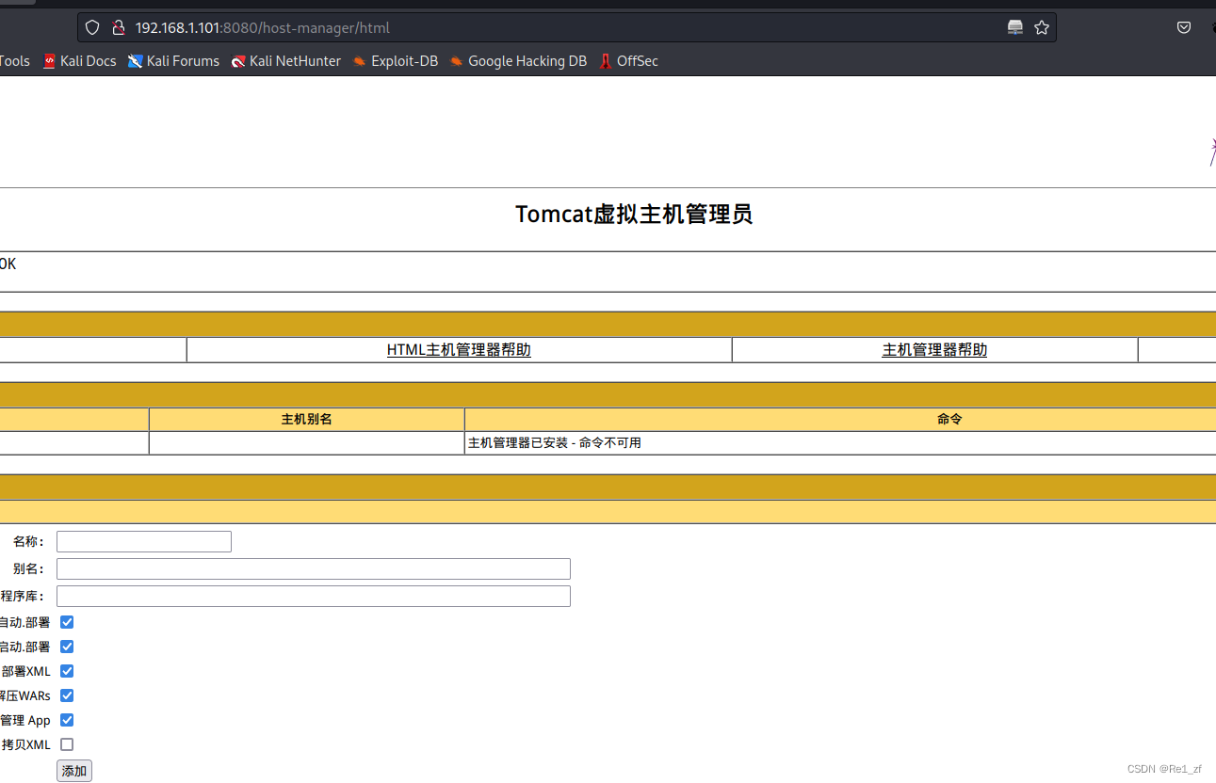The width and height of the screenshot is (1216, 783).
Task: Click the 主机别名 column header
Action: click(307, 420)
